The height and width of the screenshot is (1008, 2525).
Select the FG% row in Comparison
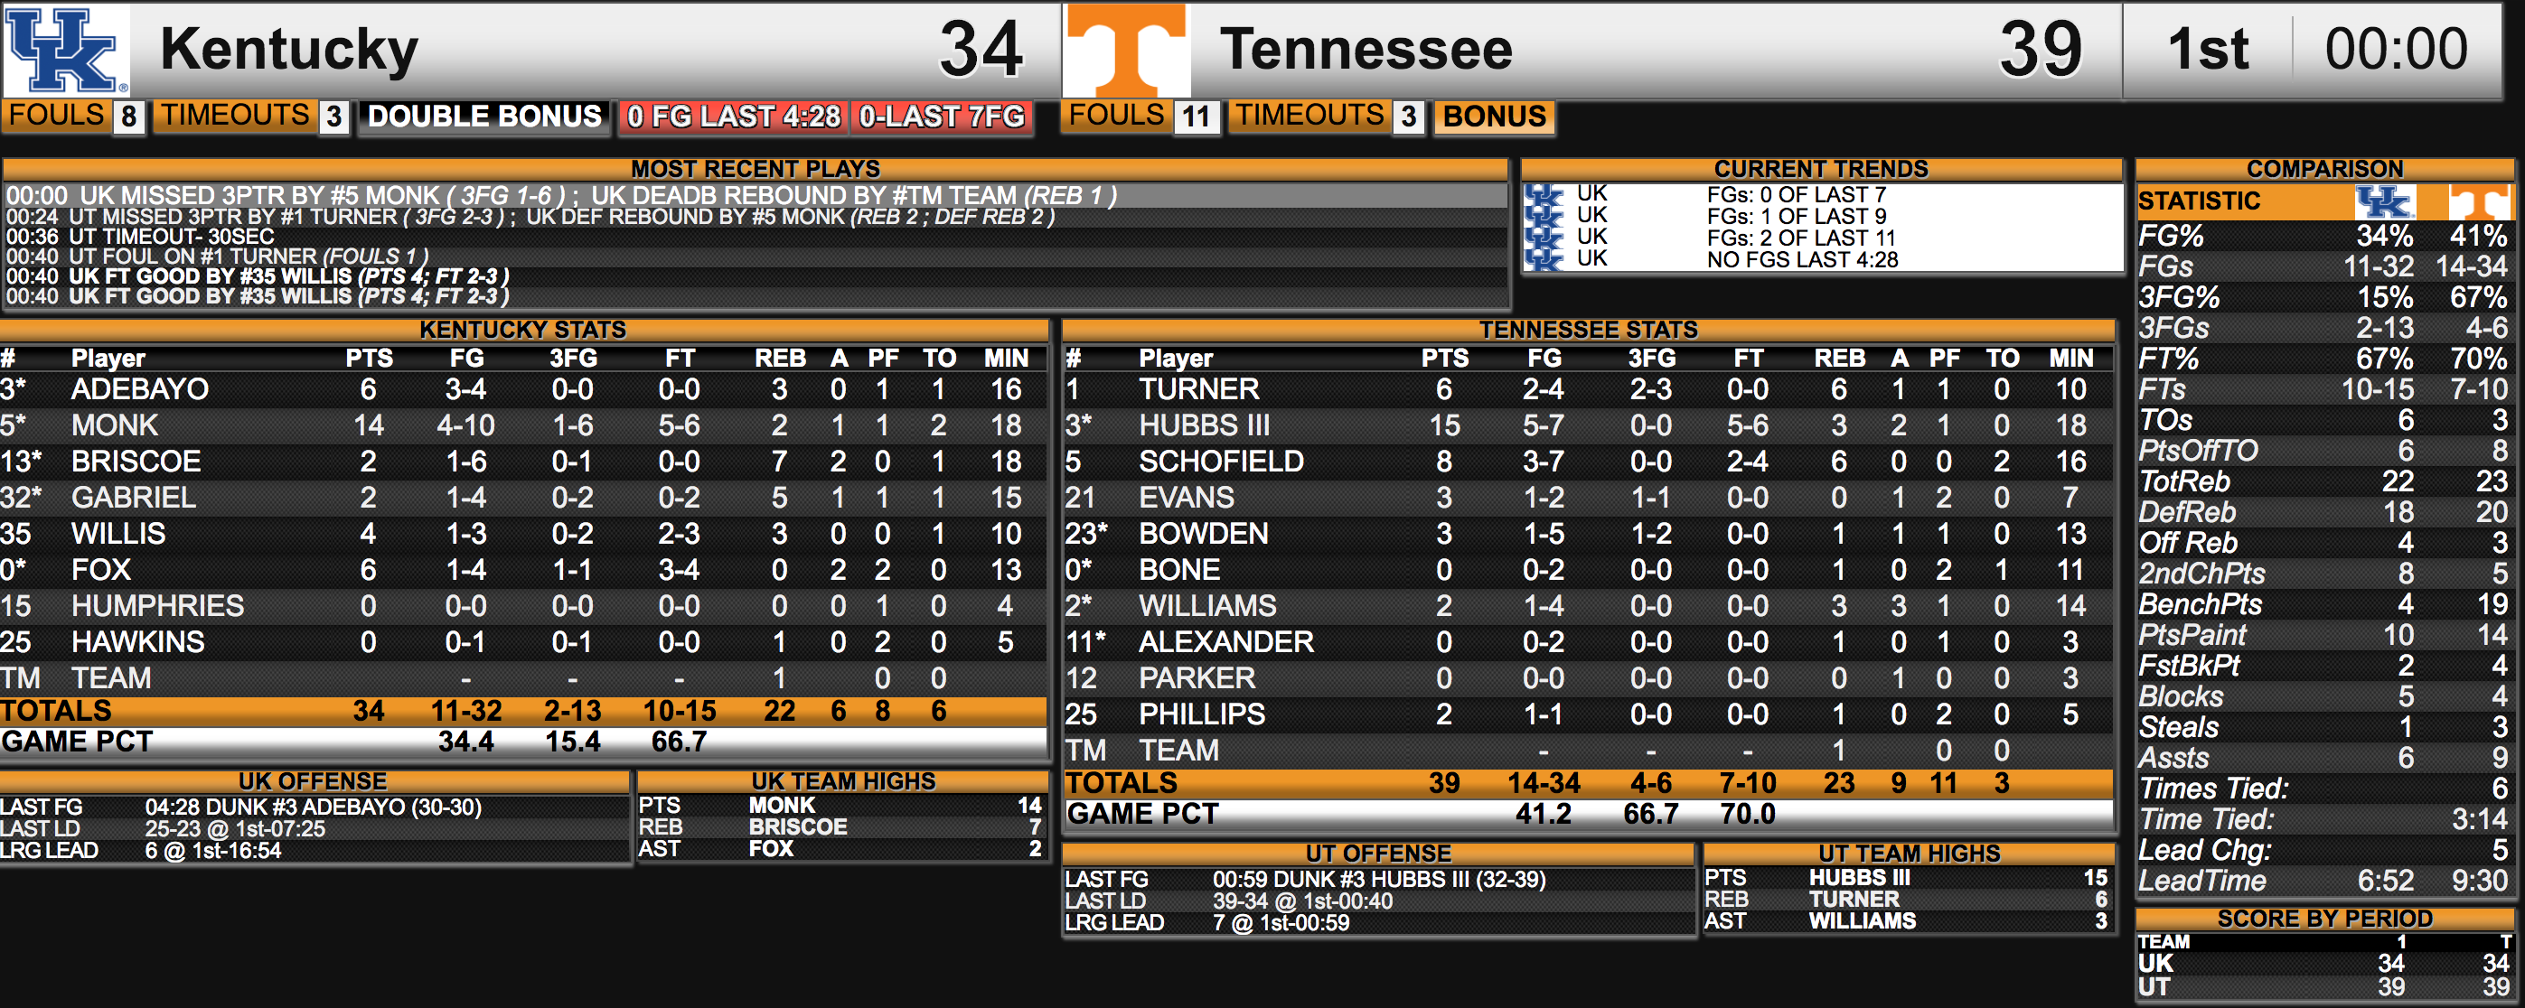pyautogui.click(x=2324, y=236)
